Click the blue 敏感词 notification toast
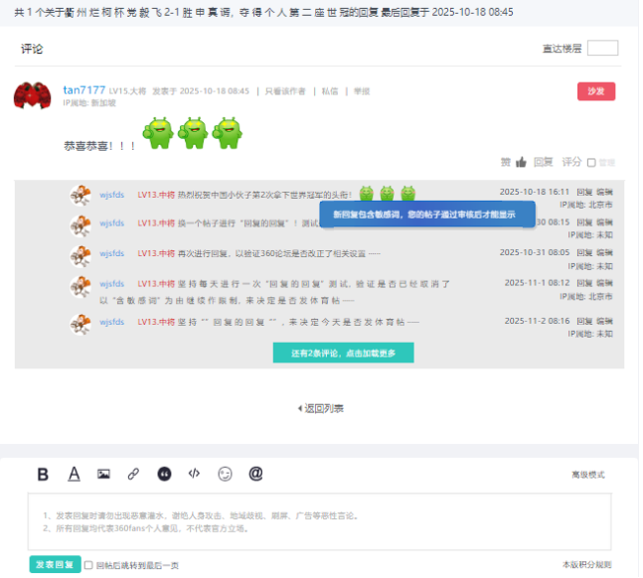Viewport: 643px width, 578px height. tap(427, 215)
